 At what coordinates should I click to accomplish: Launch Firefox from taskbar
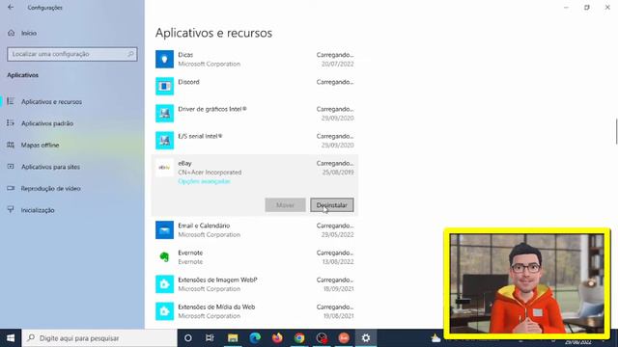tap(277, 338)
